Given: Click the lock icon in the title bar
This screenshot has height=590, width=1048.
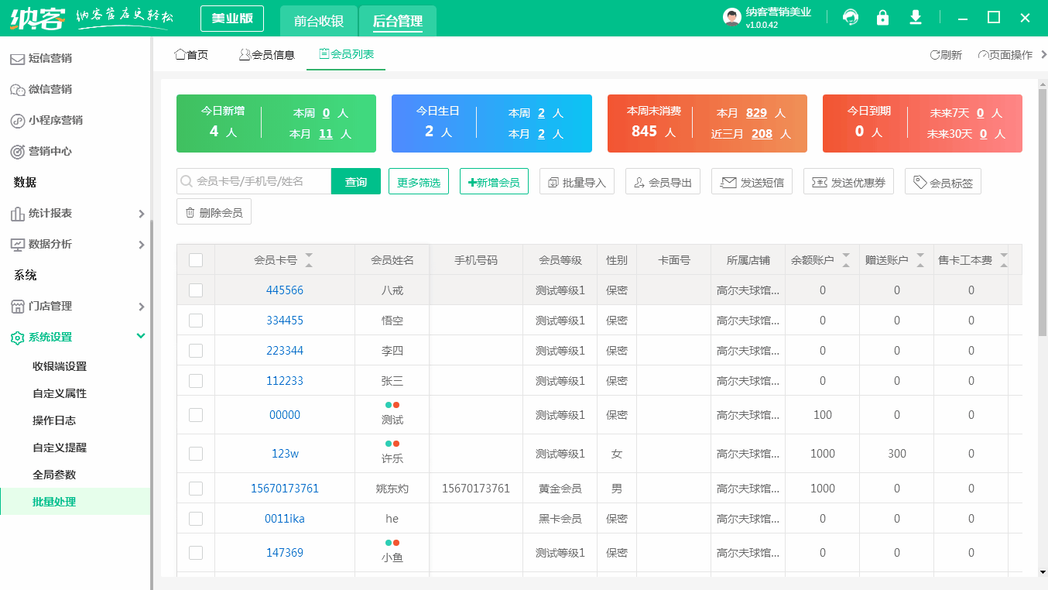Looking at the screenshot, I should click(x=882, y=16).
